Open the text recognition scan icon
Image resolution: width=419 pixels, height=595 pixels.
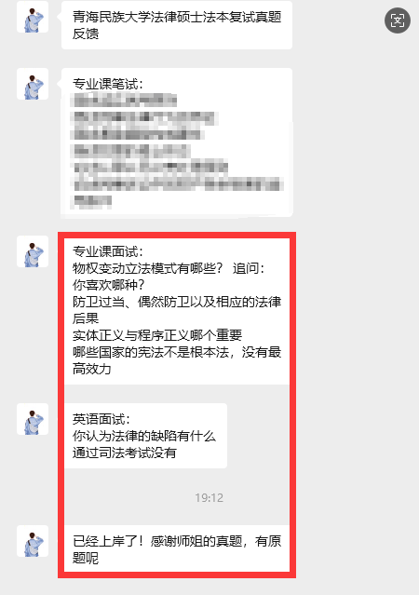398,20
